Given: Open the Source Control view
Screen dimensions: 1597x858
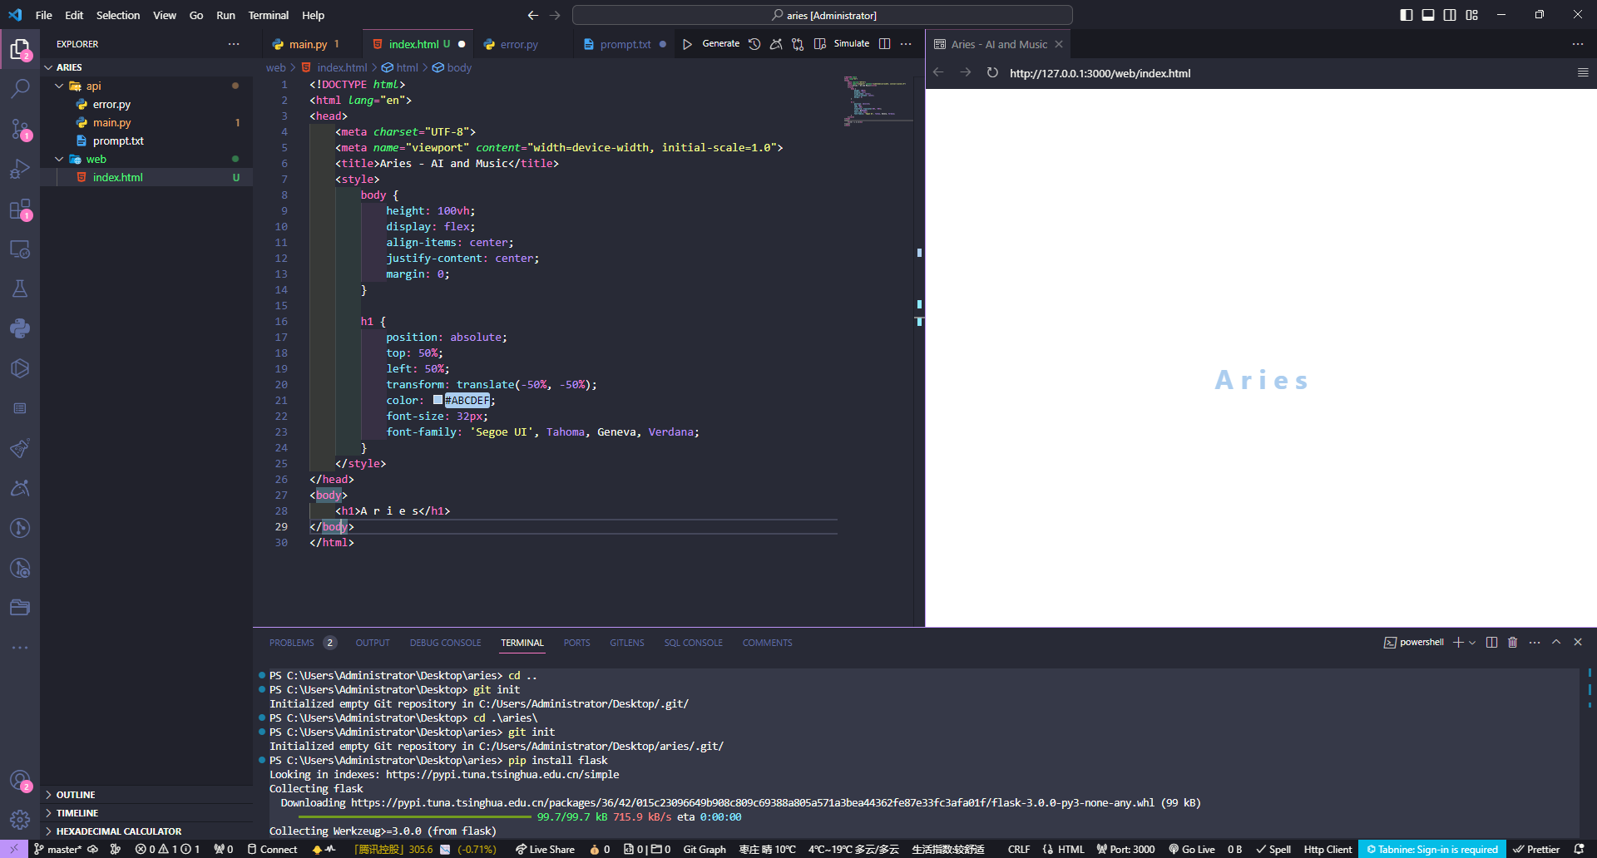Looking at the screenshot, I should [x=20, y=129].
